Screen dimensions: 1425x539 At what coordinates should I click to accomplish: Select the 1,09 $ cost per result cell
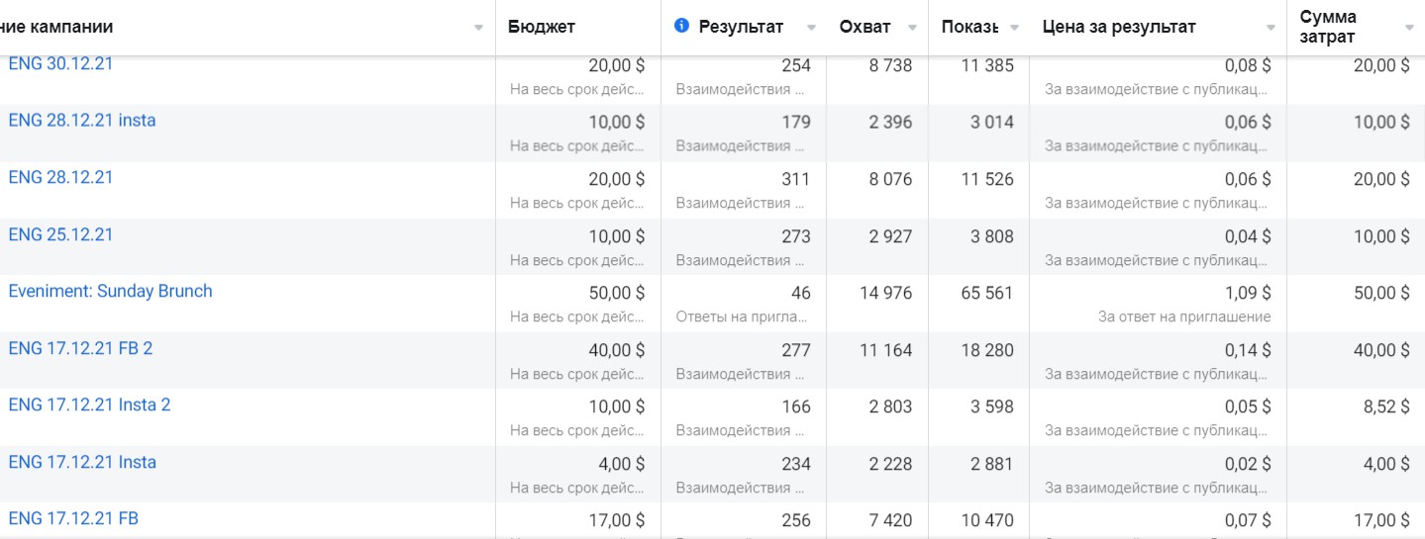coord(1248,293)
